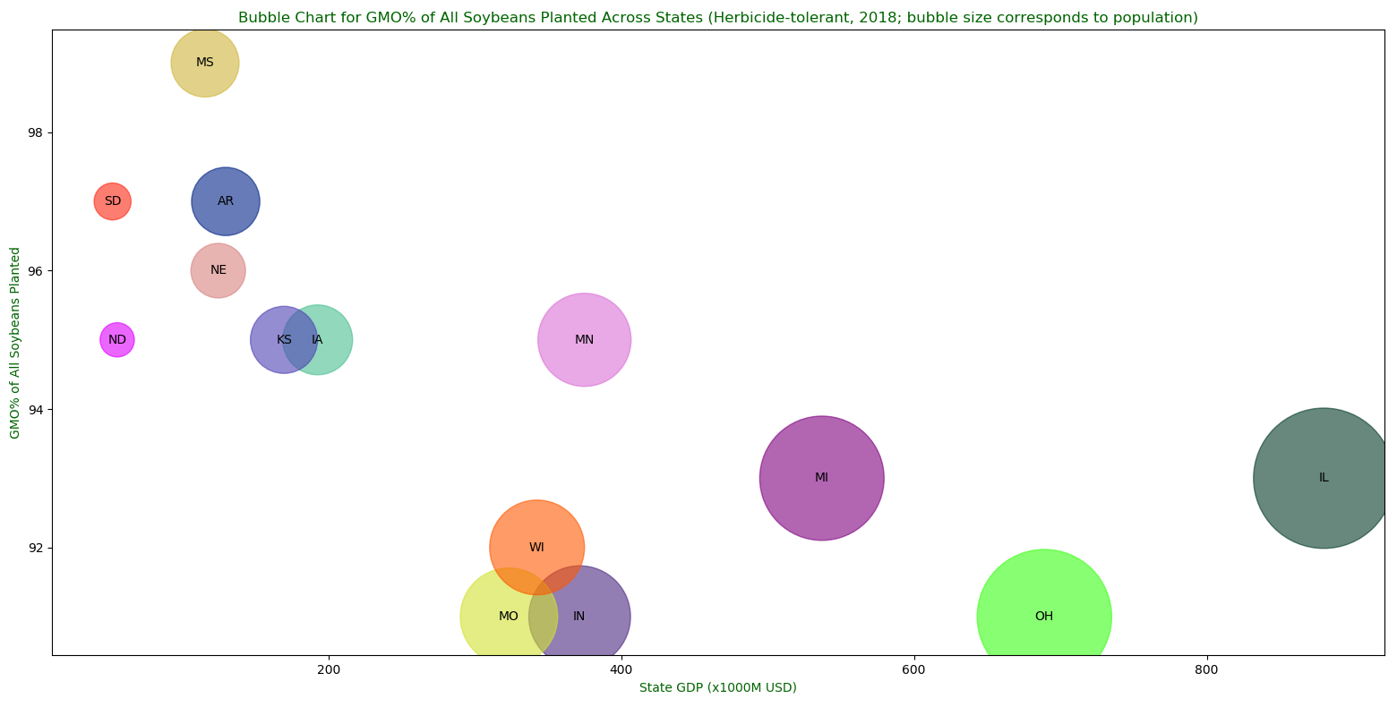Viewport: 1397px width, 707px height.
Task: Click the yellow MS bubble
Action: click(205, 63)
